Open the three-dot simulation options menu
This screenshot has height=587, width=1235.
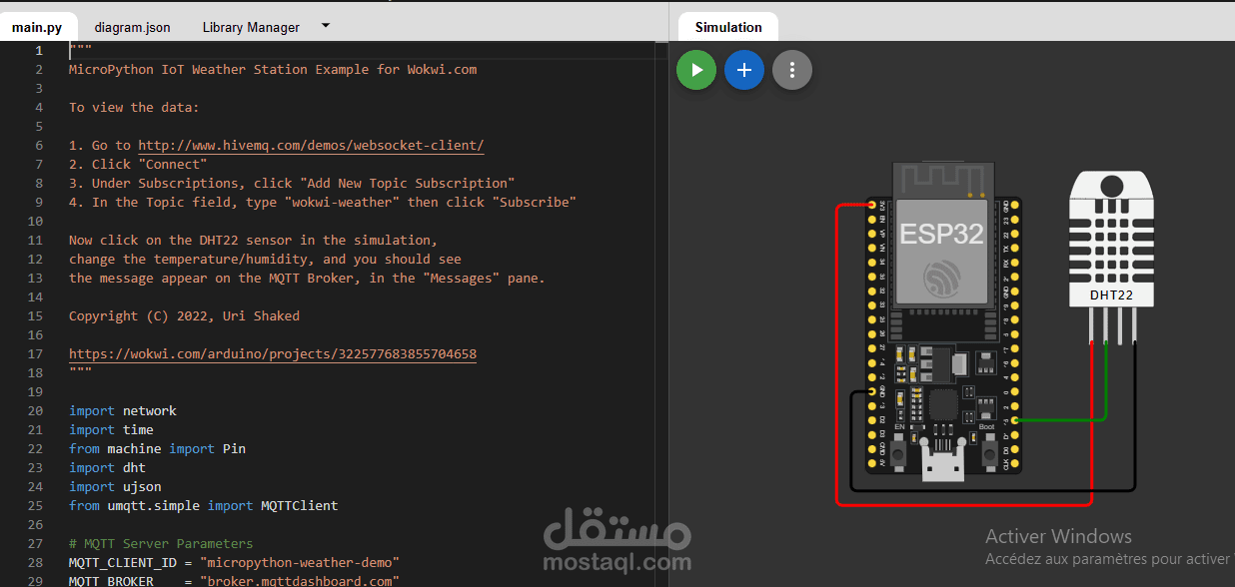point(792,70)
